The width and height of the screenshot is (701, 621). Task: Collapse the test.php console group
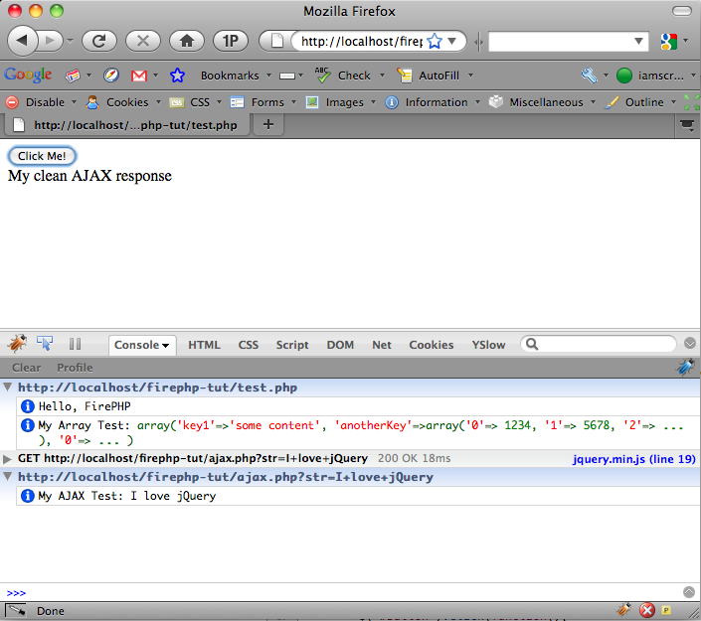(8, 387)
